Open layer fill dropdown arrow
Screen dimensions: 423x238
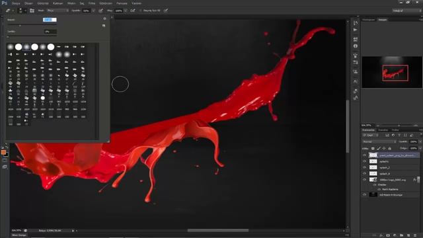pos(420,148)
